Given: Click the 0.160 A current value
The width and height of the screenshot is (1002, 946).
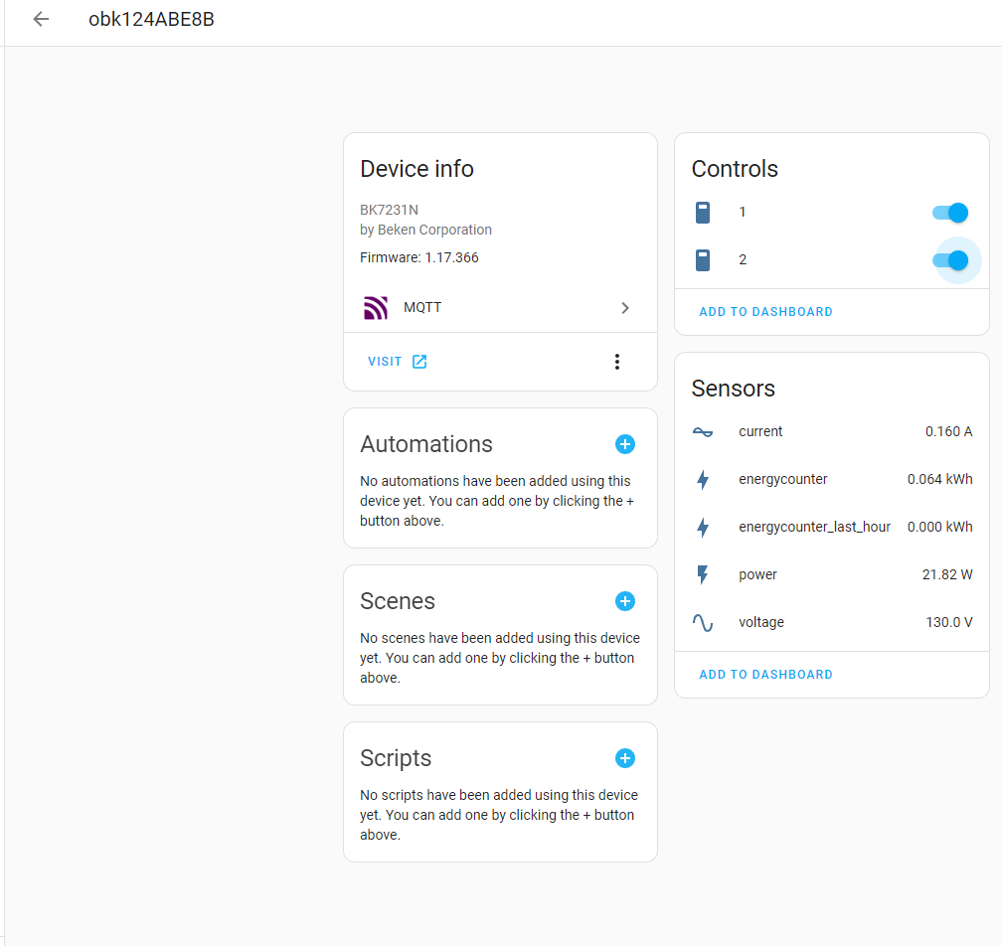Looking at the screenshot, I should pos(948,432).
